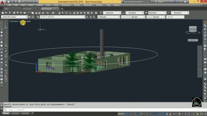Screen dimensions: 207x116
Task: Open Layer Properties Manager icon
Action: (38, 17)
